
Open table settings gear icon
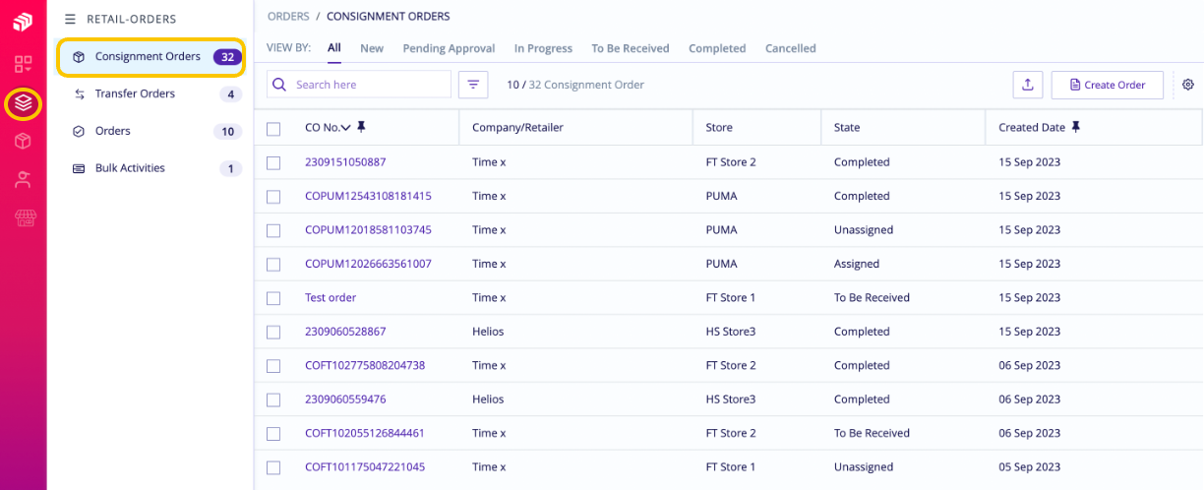[x=1188, y=85]
